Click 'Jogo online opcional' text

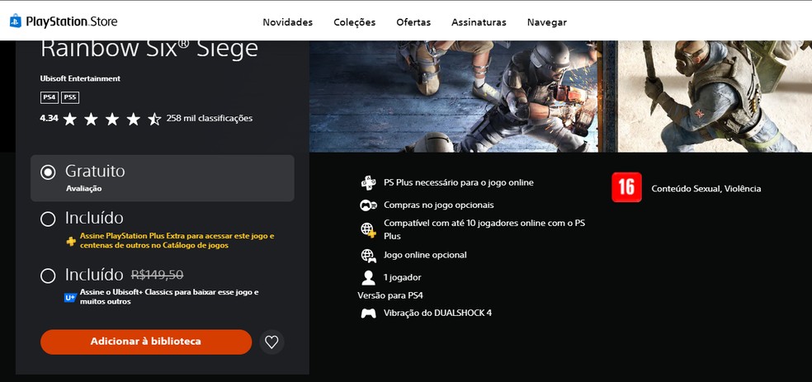pyautogui.click(x=425, y=255)
